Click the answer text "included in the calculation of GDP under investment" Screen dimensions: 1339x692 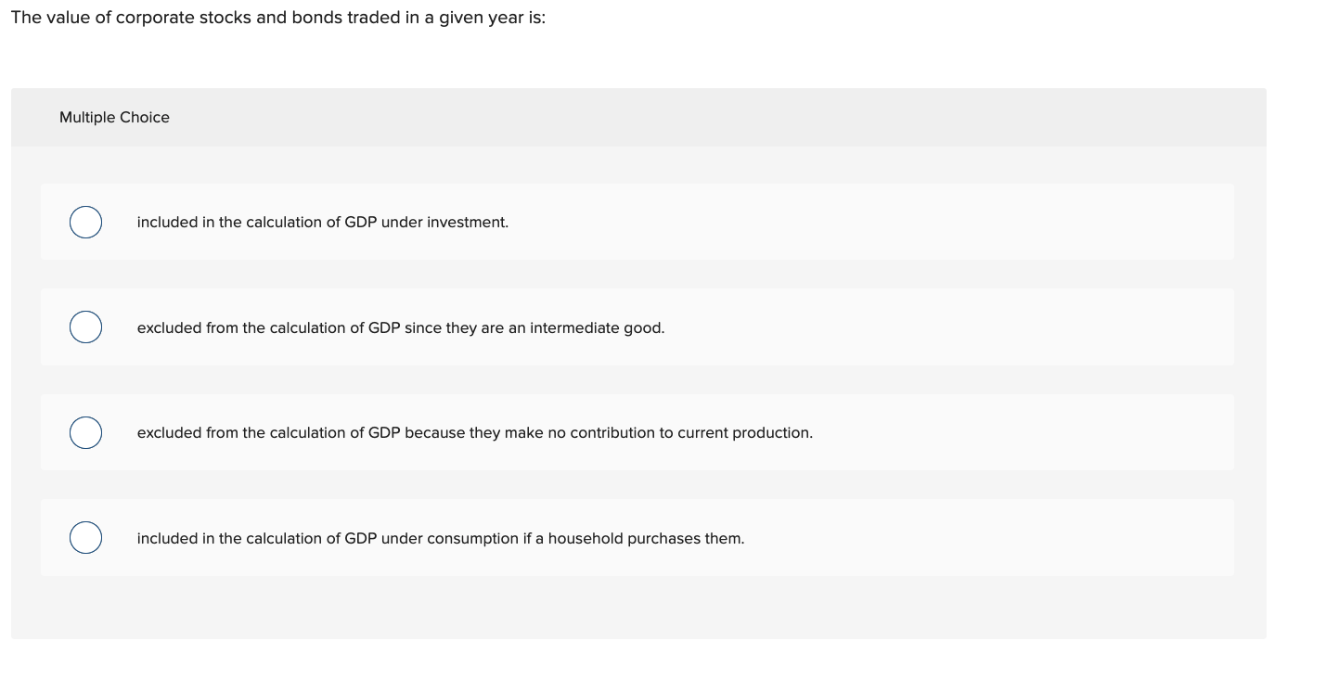coord(322,222)
